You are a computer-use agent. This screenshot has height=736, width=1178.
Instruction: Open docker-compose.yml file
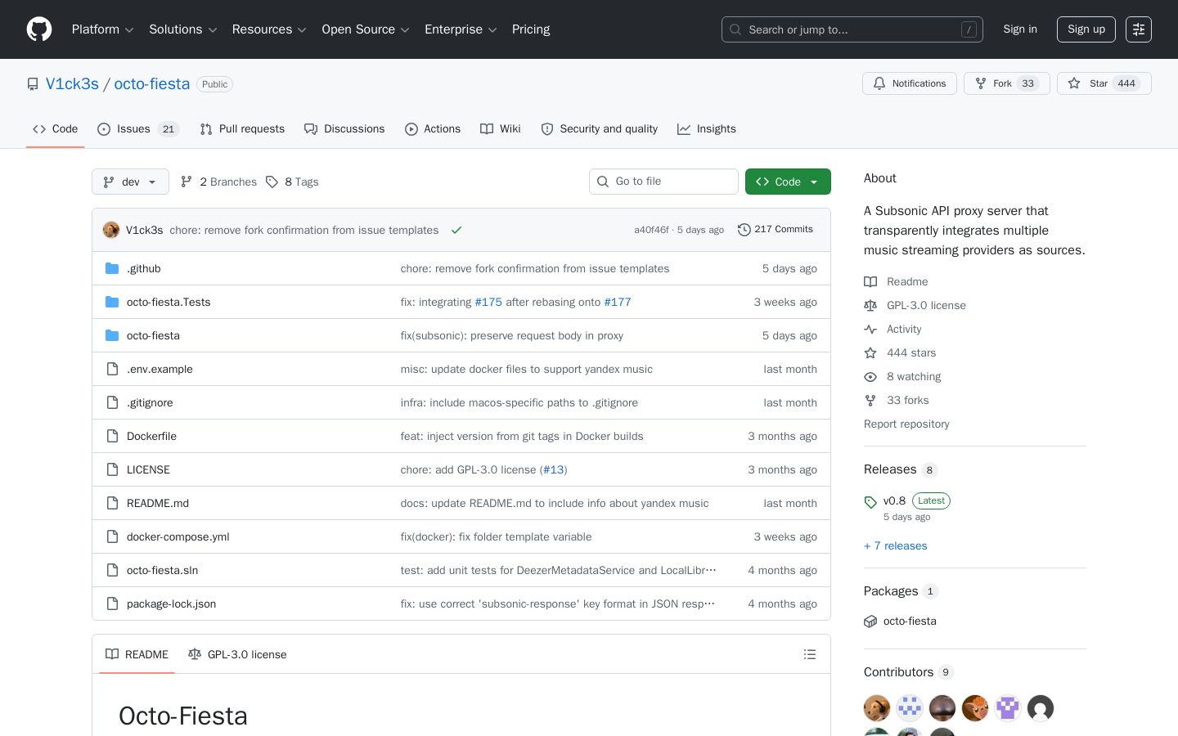tap(178, 536)
